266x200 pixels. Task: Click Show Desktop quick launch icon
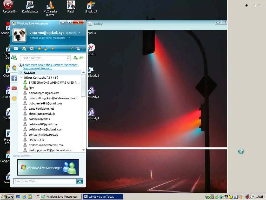[18, 197]
